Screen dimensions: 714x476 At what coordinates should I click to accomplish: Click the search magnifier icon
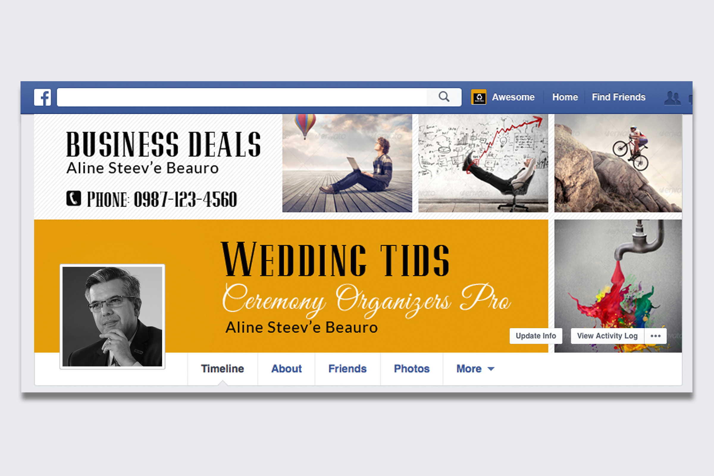pos(444,97)
